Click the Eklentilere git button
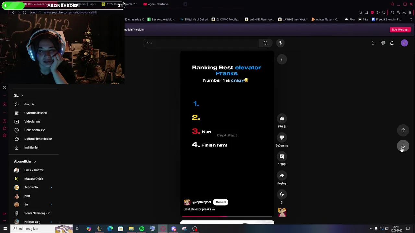Screen dimensions: 415x233 click(400, 29)
